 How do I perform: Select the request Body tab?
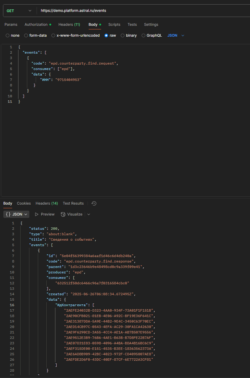(x=95, y=25)
